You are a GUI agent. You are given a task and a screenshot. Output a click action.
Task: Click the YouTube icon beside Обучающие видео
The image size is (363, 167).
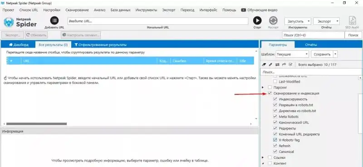(x=243, y=10)
